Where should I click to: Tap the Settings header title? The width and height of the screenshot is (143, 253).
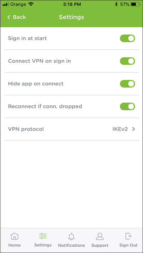coord(71,17)
